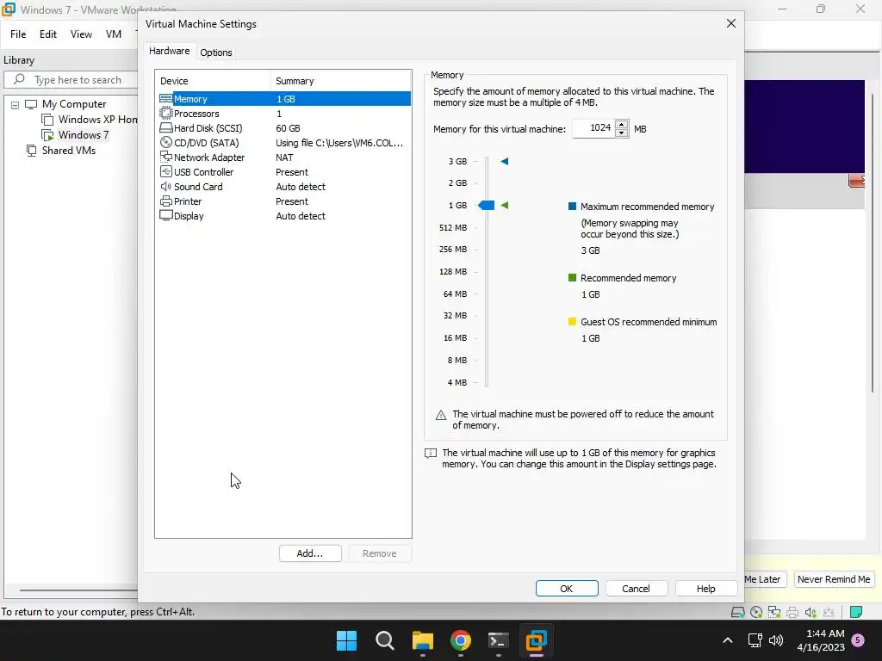Select the Display monitor icon
Screen dimensions: 882x661
click(166, 215)
